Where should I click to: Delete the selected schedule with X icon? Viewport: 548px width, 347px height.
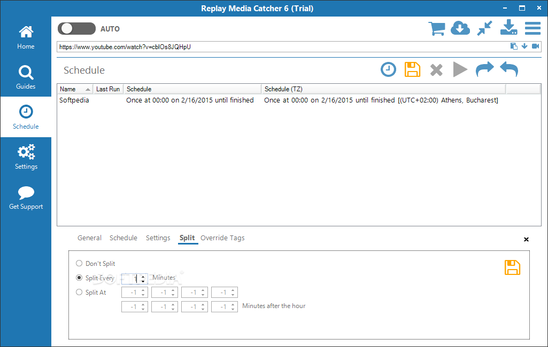coord(436,70)
